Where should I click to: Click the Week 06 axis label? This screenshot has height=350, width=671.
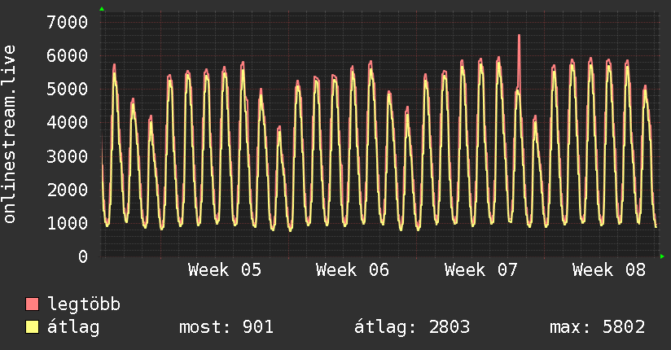(353, 270)
